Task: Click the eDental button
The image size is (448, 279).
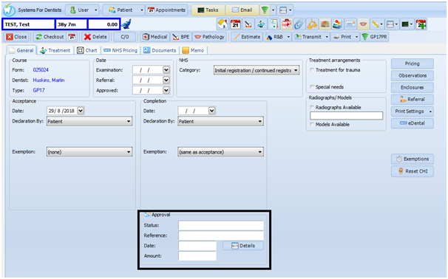Action: pos(413,123)
